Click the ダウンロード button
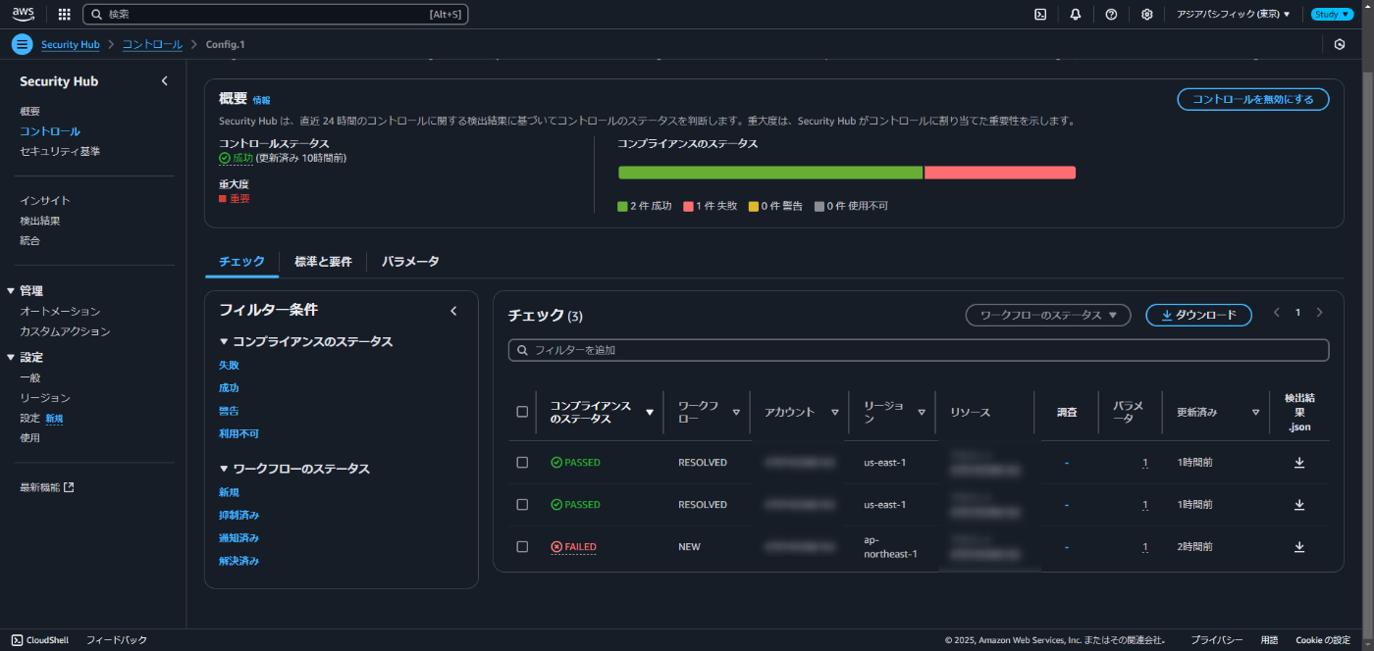The width and height of the screenshot is (1374, 651). click(1198, 315)
